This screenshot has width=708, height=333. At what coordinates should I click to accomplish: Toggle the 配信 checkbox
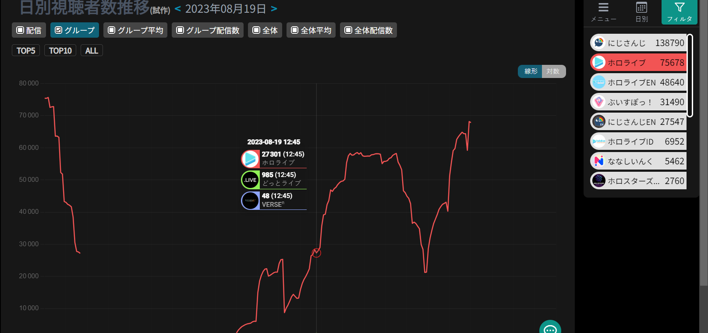click(29, 30)
